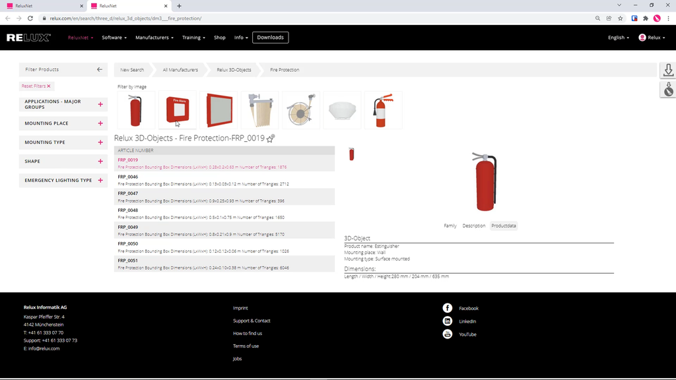676x380 pixels.
Task: Open Terms of use link
Action: 246,346
